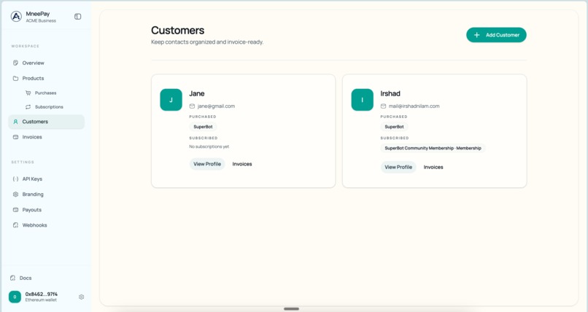Open the API Keys settings

pyautogui.click(x=47, y=179)
